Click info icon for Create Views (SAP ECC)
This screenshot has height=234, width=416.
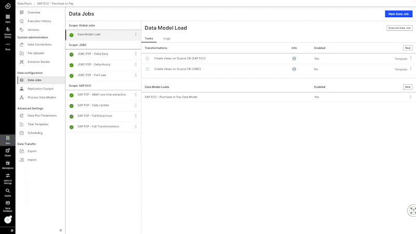pyautogui.click(x=294, y=59)
